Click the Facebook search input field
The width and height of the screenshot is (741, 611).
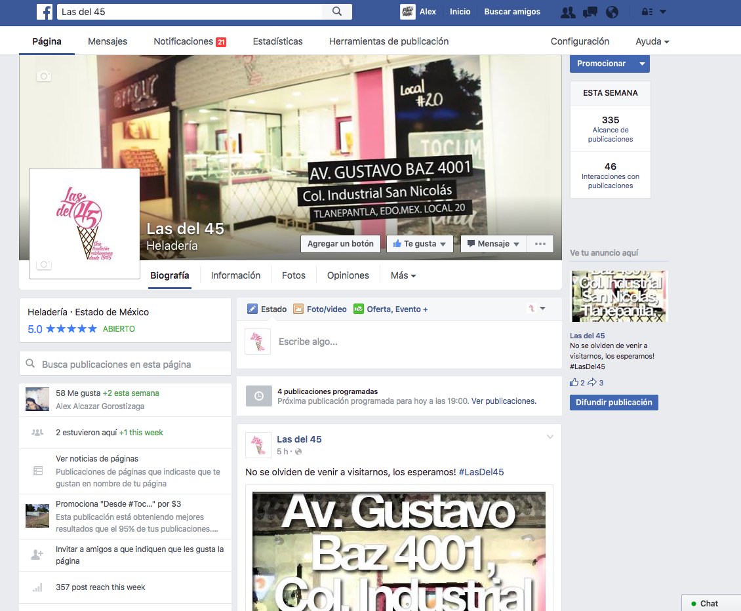pyautogui.click(x=190, y=12)
